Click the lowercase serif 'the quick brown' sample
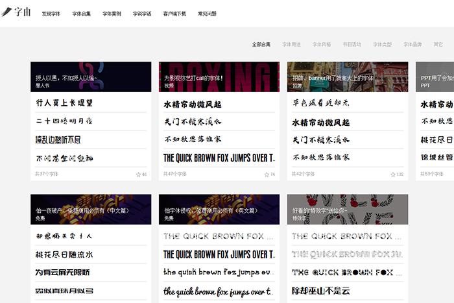Image resolution: width=454 pixels, height=303 pixels. click(219, 273)
